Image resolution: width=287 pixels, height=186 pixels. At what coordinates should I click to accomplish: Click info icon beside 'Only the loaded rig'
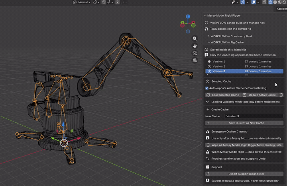coord(206,55)
